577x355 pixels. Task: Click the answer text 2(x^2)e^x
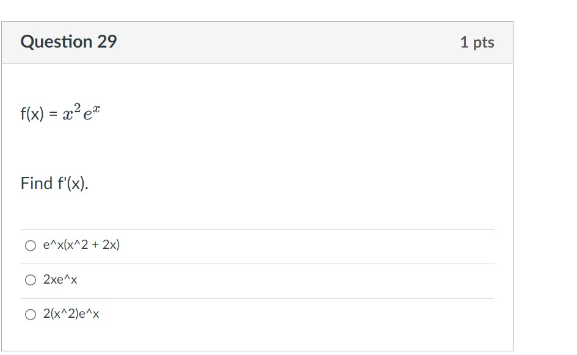71,315
